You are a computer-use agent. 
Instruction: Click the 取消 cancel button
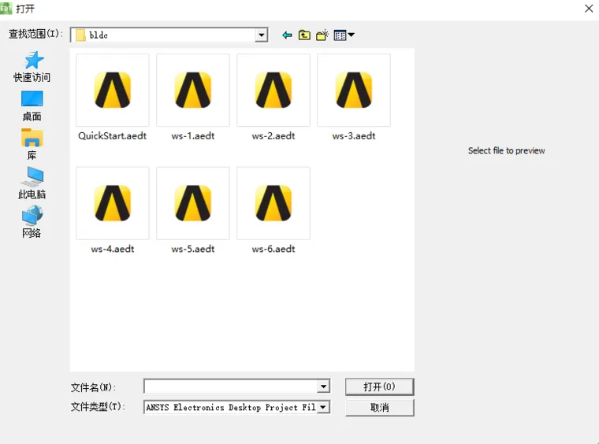tap(379, 407)
